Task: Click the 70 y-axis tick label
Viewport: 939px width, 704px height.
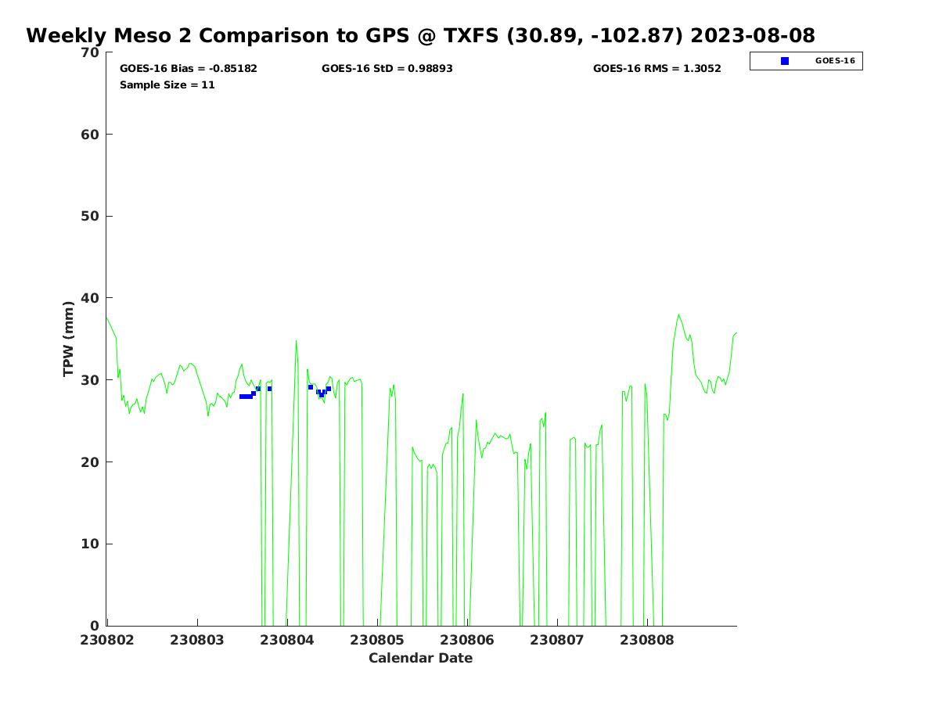Action: [91, 53]
